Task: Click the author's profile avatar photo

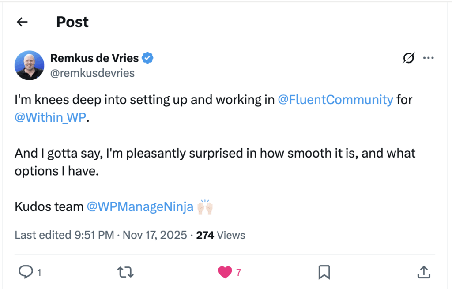Action: tap(29, 65)
